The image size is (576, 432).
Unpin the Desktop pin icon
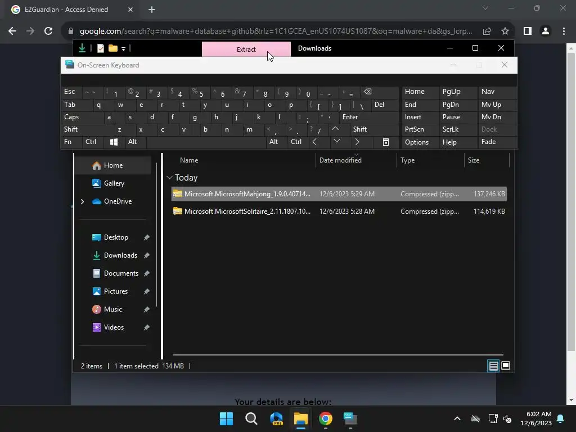(147, 237)
